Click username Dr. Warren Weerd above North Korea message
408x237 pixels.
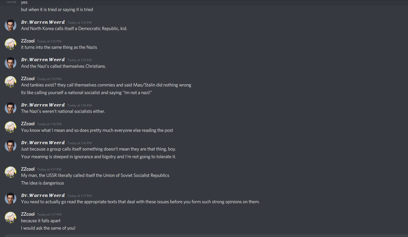click(43, 22)
